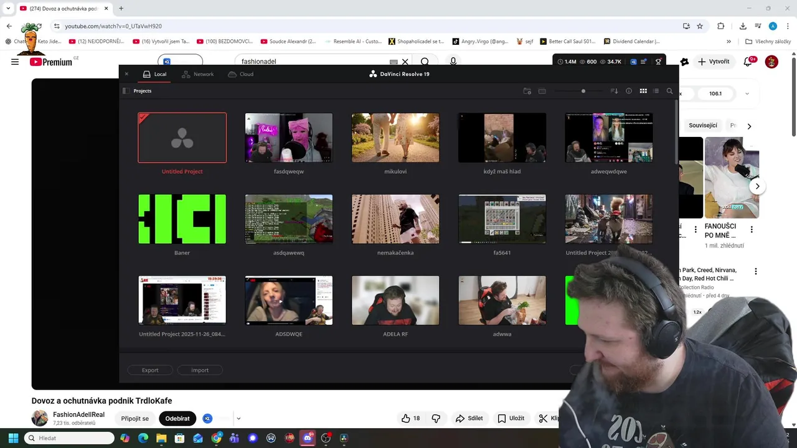797x448 pixels.
Task: Go back in the browser
Action: click(x=9, y=26)
